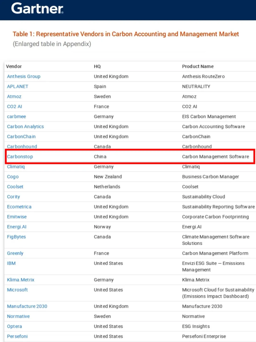Open the FigBytes vendor link
The image size is (256, 342).
pyautogui.click(x=16, y=237)
